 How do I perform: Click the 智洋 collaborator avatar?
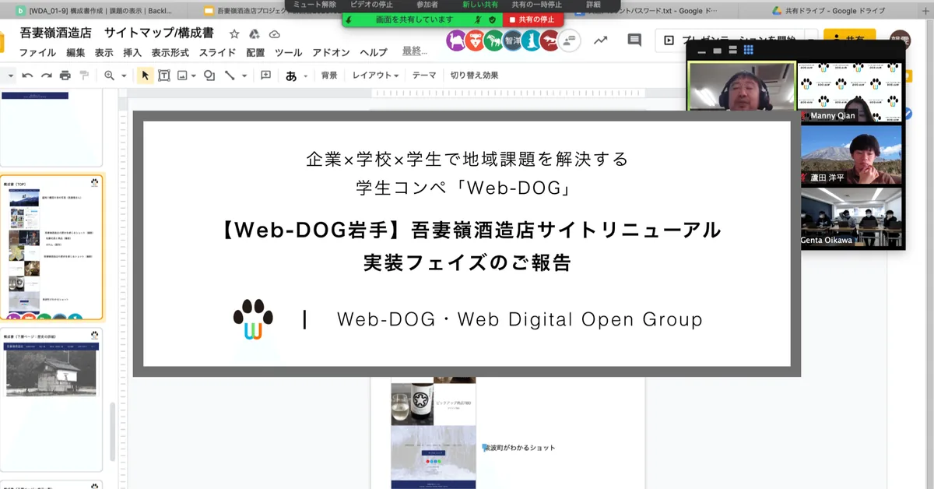pyautogui.click(x=512, y=40)
